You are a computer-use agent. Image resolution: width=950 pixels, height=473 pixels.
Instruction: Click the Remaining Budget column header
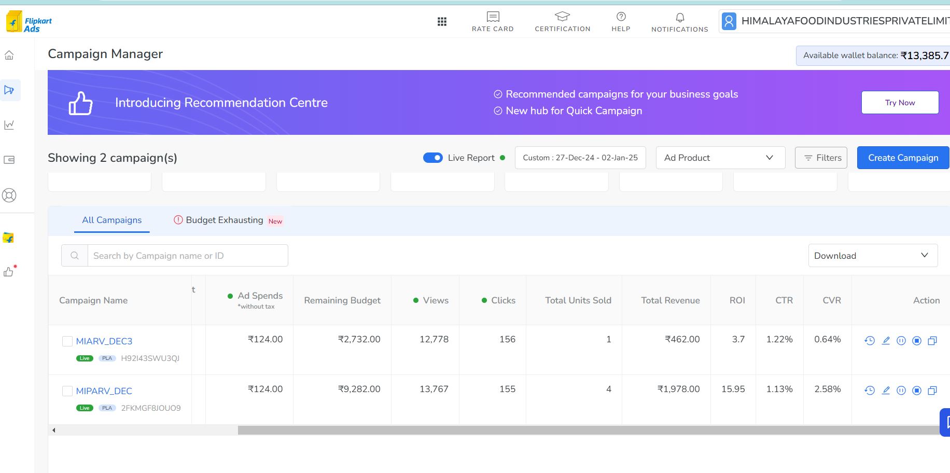coord(342,300)
